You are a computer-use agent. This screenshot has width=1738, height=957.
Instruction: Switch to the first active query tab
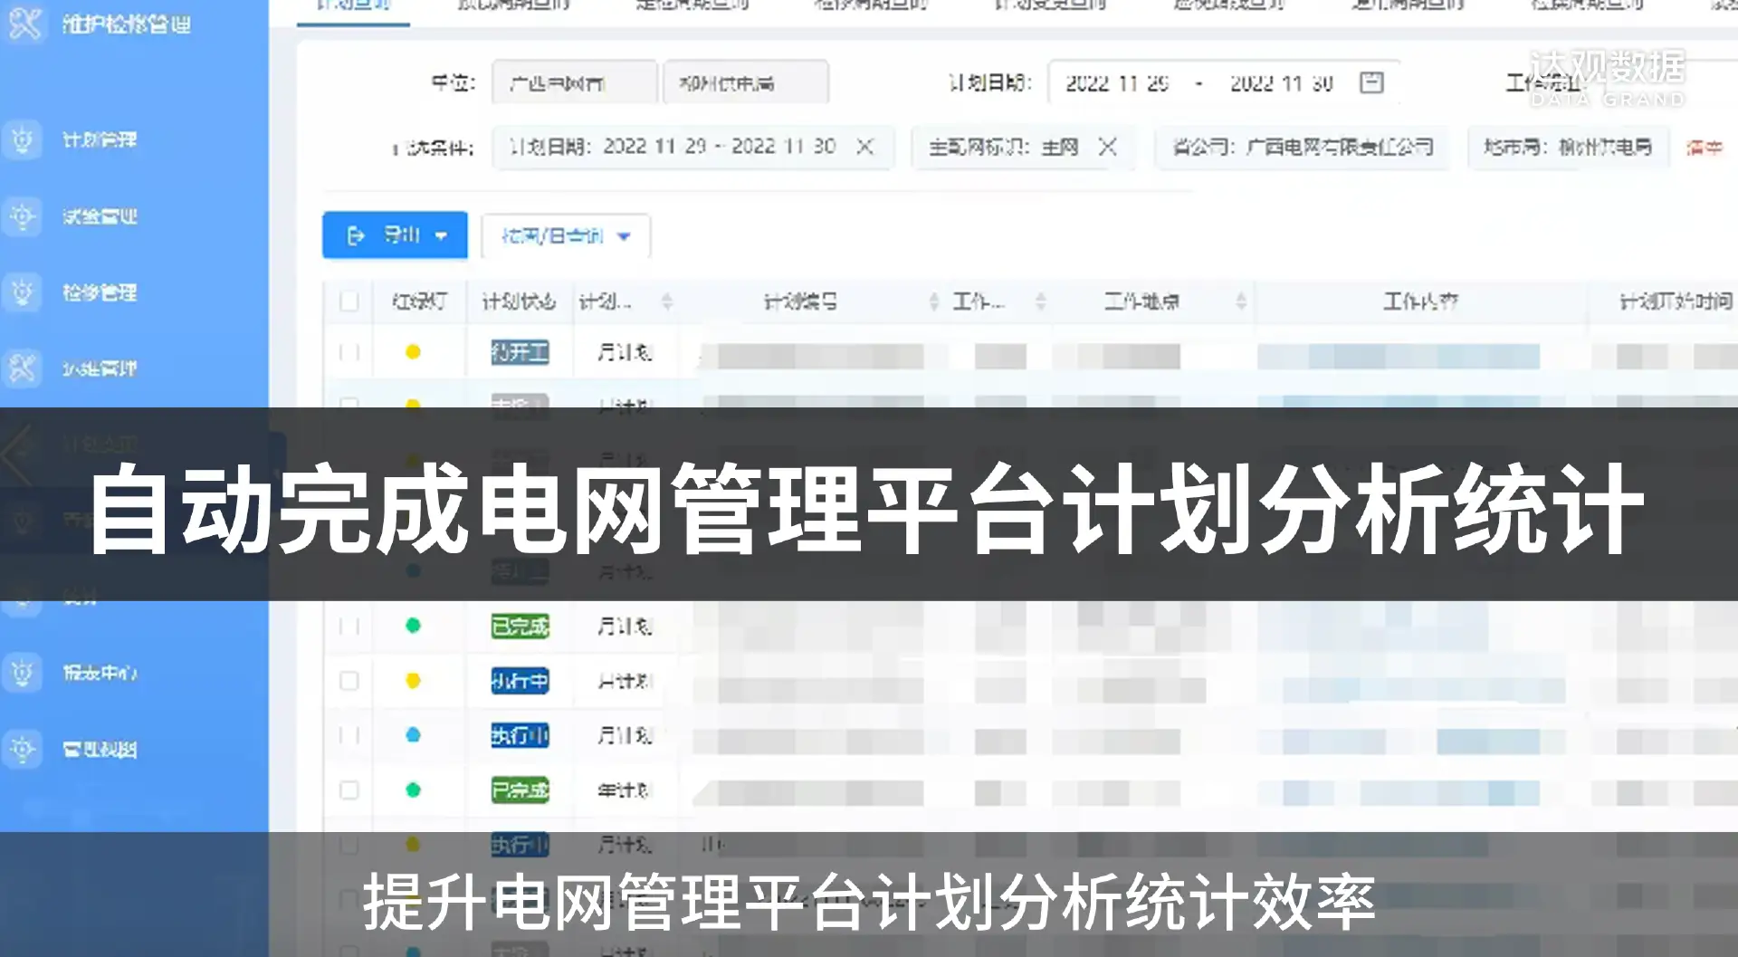[353, 7]
